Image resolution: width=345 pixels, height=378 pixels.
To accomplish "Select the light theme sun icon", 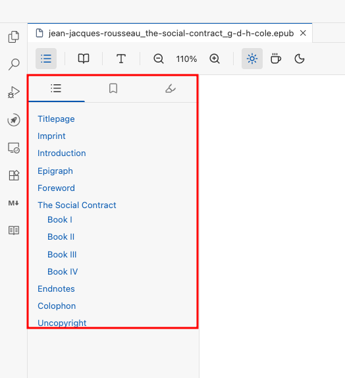I will (252, 59).
